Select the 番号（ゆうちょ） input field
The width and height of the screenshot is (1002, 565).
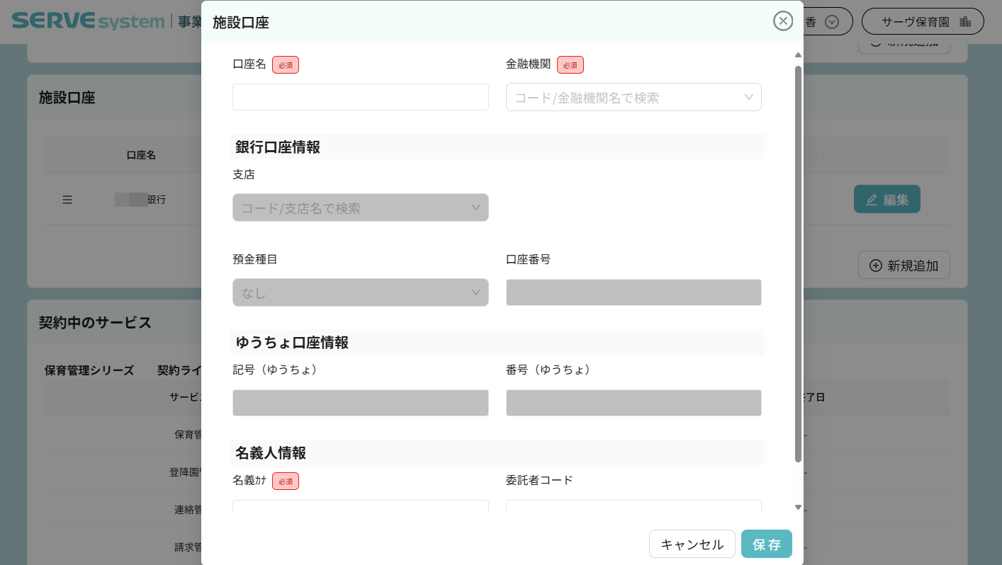[x=634, y=403]
